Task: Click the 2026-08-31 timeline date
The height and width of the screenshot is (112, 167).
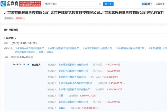Action: click(x=19, y=64)
